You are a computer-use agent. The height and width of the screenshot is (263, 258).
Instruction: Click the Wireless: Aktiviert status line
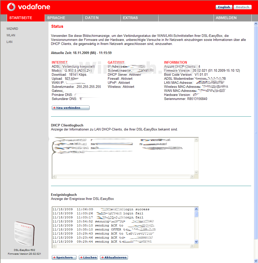121,87
